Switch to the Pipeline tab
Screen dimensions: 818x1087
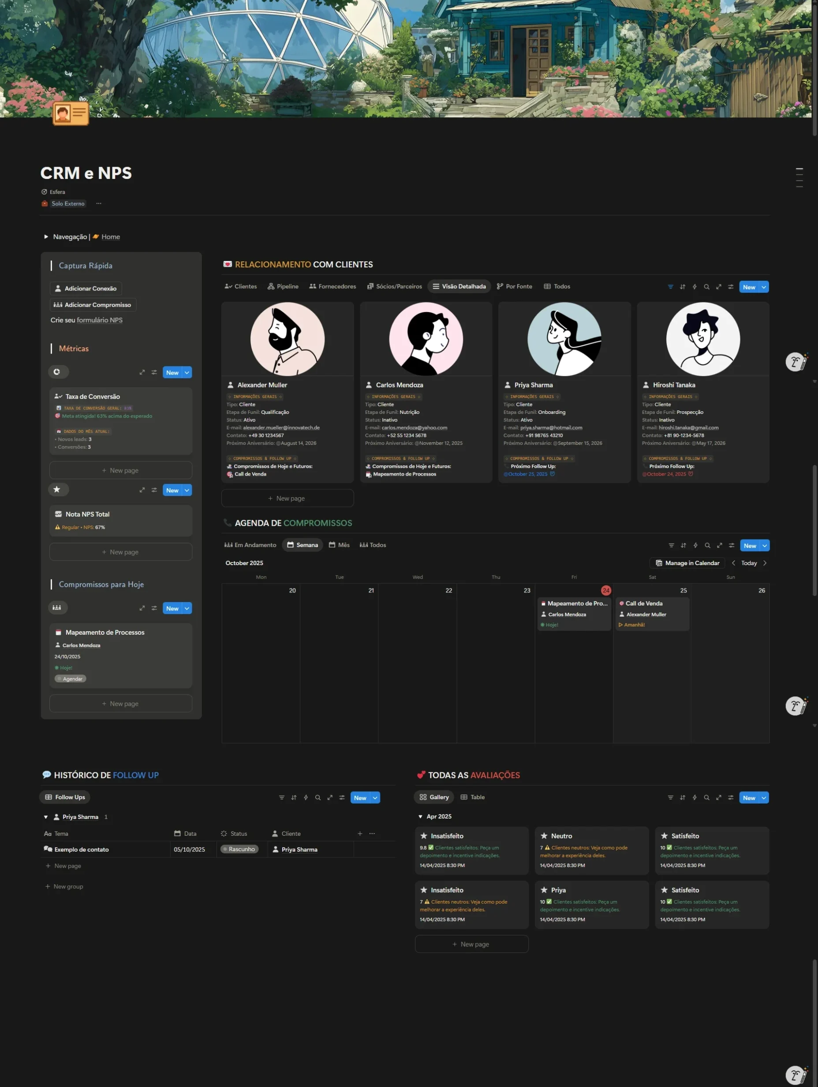(x=283, y=287)
